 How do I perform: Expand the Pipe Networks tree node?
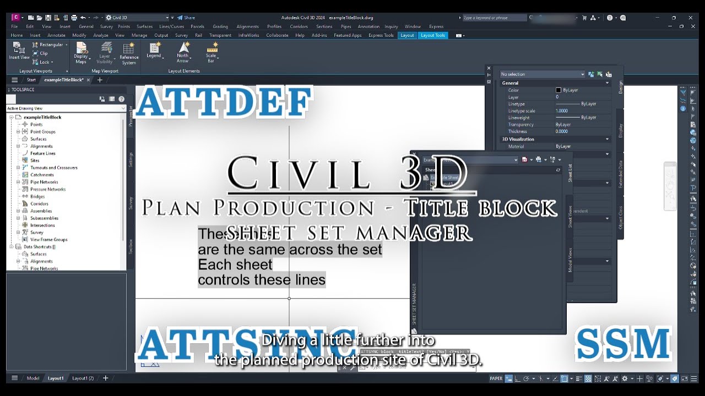point(18,182)
